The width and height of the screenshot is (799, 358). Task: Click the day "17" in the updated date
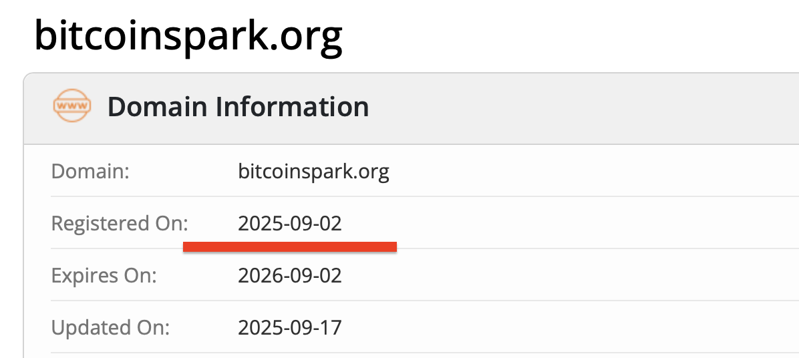(x=331, y=327)
